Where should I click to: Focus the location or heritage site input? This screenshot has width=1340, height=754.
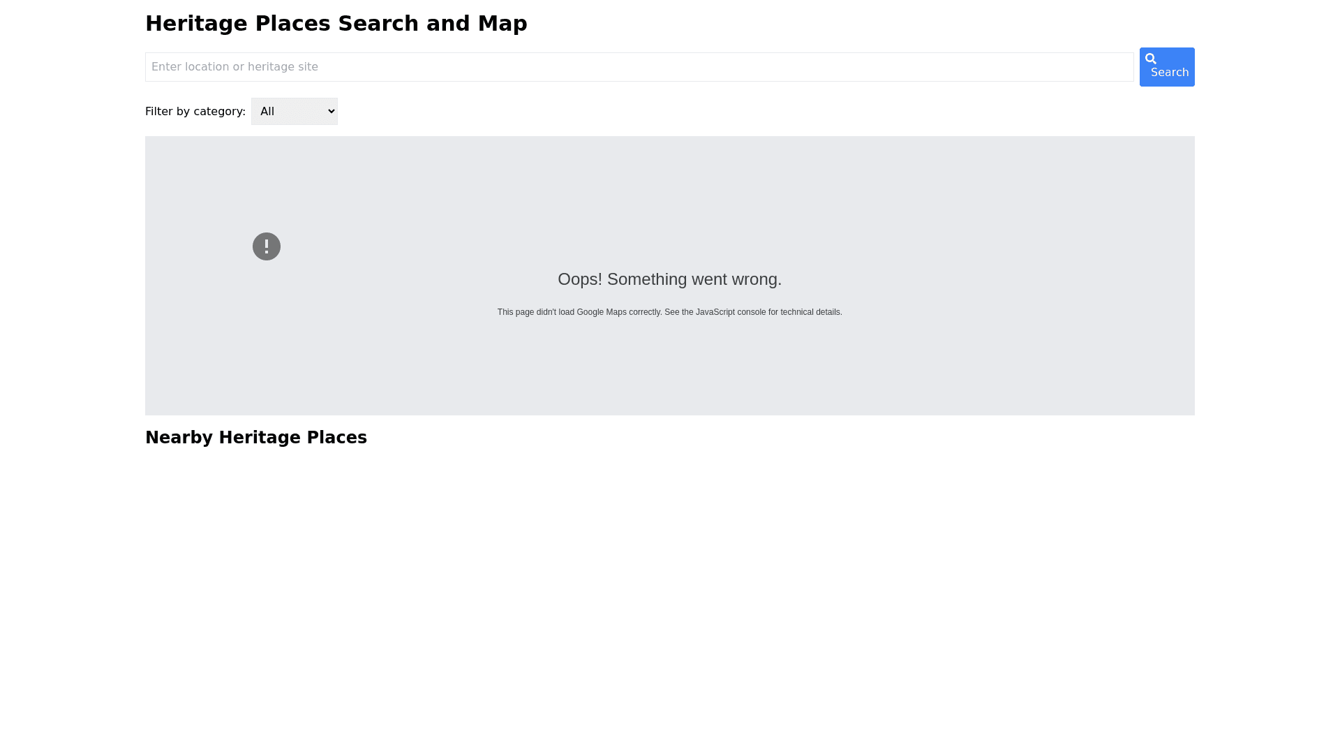click(639, 67)
